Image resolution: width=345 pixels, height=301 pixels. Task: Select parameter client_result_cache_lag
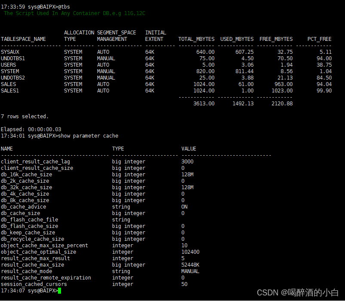pyautogui.click(x=35, y=162)
